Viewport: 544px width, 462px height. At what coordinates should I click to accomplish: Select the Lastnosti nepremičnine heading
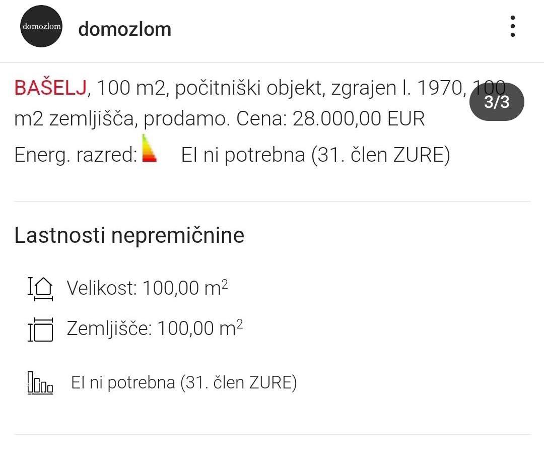[x=129, y=235]
